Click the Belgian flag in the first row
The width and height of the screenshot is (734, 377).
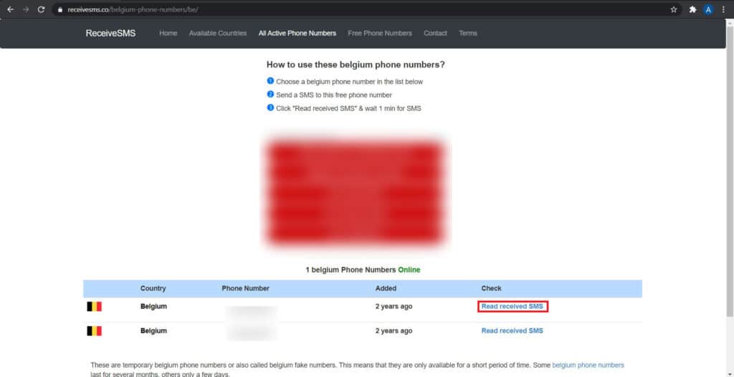point(94,307)
